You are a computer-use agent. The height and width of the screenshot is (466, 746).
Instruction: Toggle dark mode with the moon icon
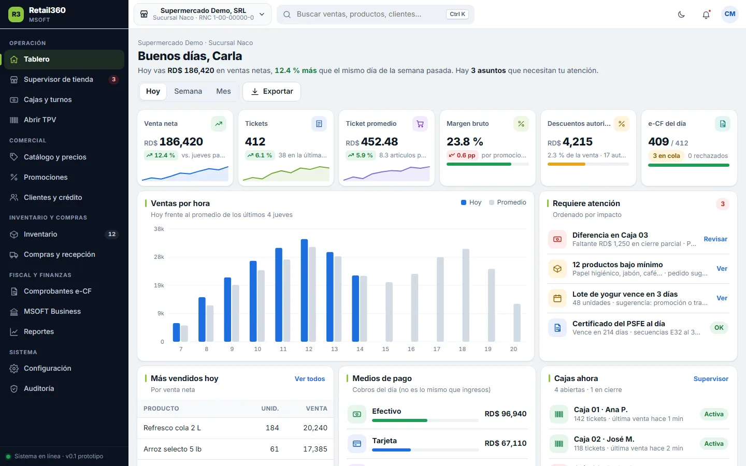[681, 14]
